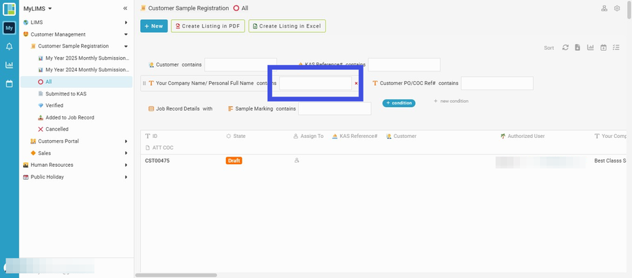Click the + new condition link
The height and width of the screenshot is (278, 632).
pyautogui.click(x=451, y=101)
